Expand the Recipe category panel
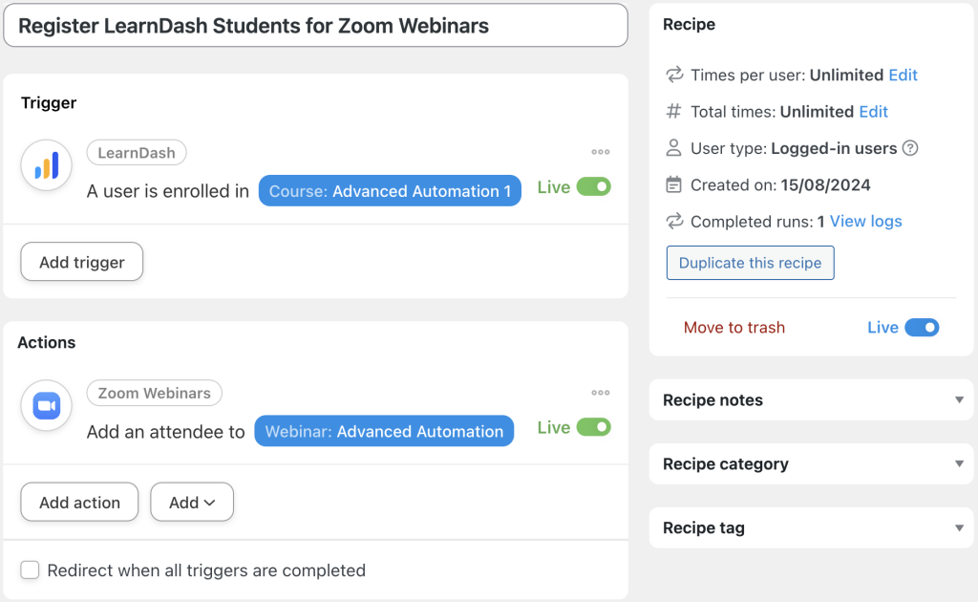The image size is (978, 602). pos(959,464)
